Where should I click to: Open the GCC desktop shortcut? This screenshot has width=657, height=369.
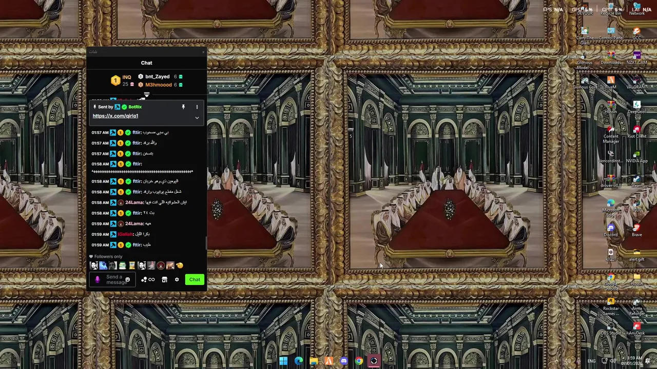637,34
